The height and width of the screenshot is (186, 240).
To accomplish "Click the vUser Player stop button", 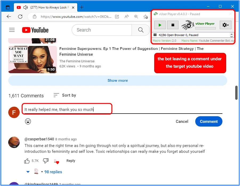I will [x=173, y=25].
